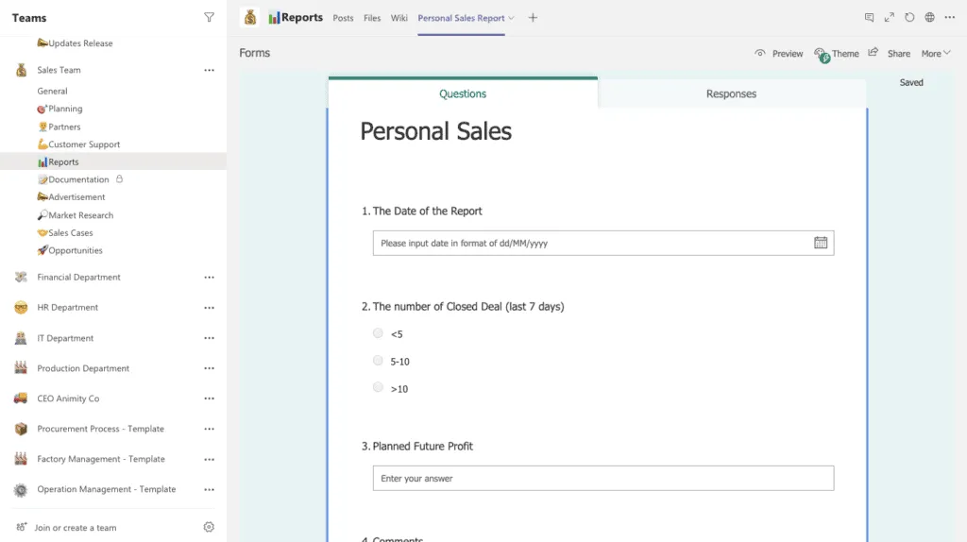Image resolution: width=967 pixels, height=542 pixels.
Task: Open more options for Financial Department
Action: pyautogui.click(x=209, y=278)
